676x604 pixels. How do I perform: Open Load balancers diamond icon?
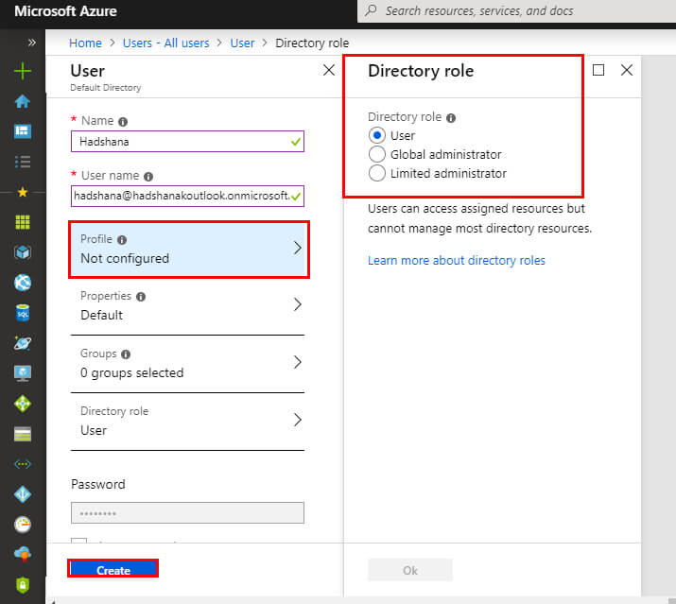[x=23, y=404]
